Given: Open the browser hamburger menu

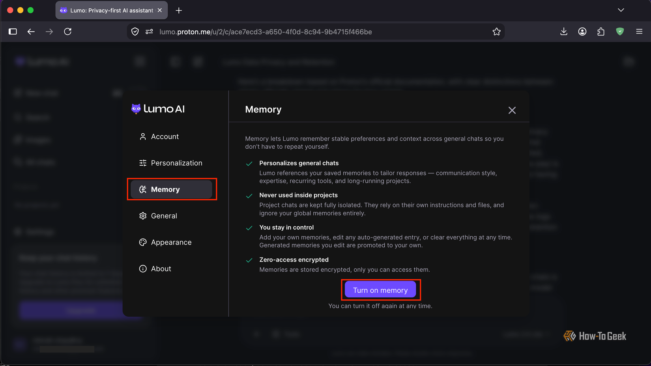Looking at the screenshot, I should 639,32.
